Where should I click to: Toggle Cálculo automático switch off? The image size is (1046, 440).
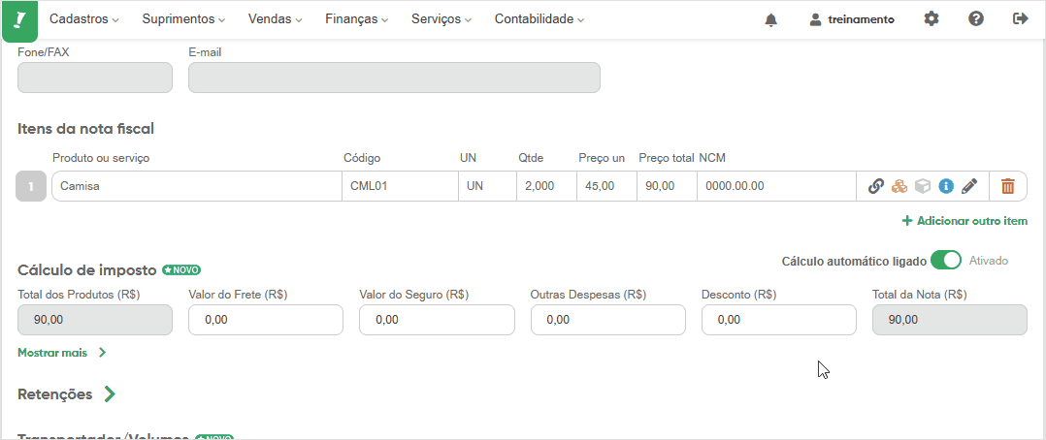945,261
